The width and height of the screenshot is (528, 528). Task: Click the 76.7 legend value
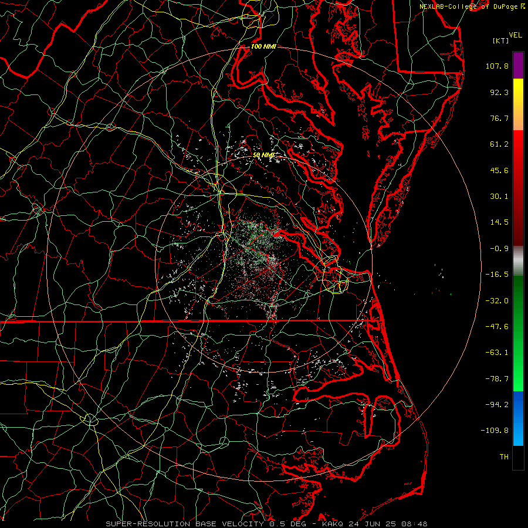click(499, 118)
